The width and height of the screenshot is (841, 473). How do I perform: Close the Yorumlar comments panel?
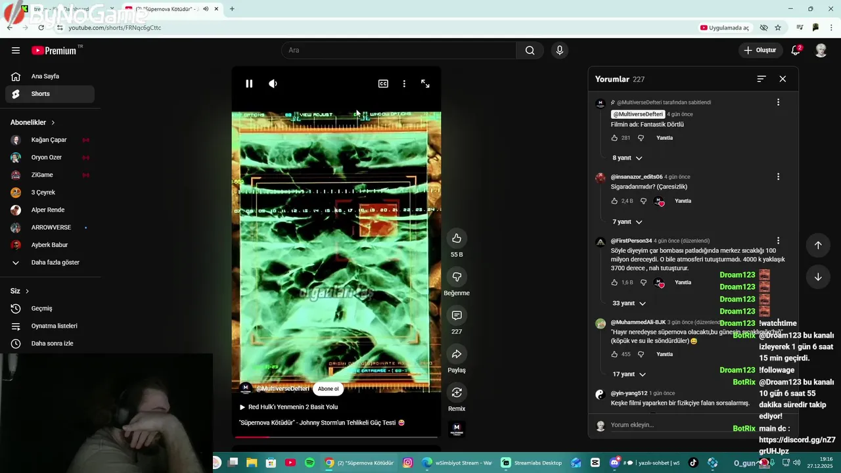(783, 79)
